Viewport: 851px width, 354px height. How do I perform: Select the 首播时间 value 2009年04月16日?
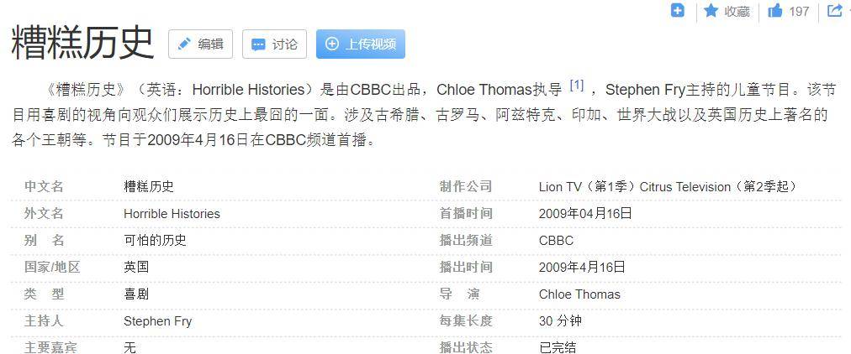[585, 213]
